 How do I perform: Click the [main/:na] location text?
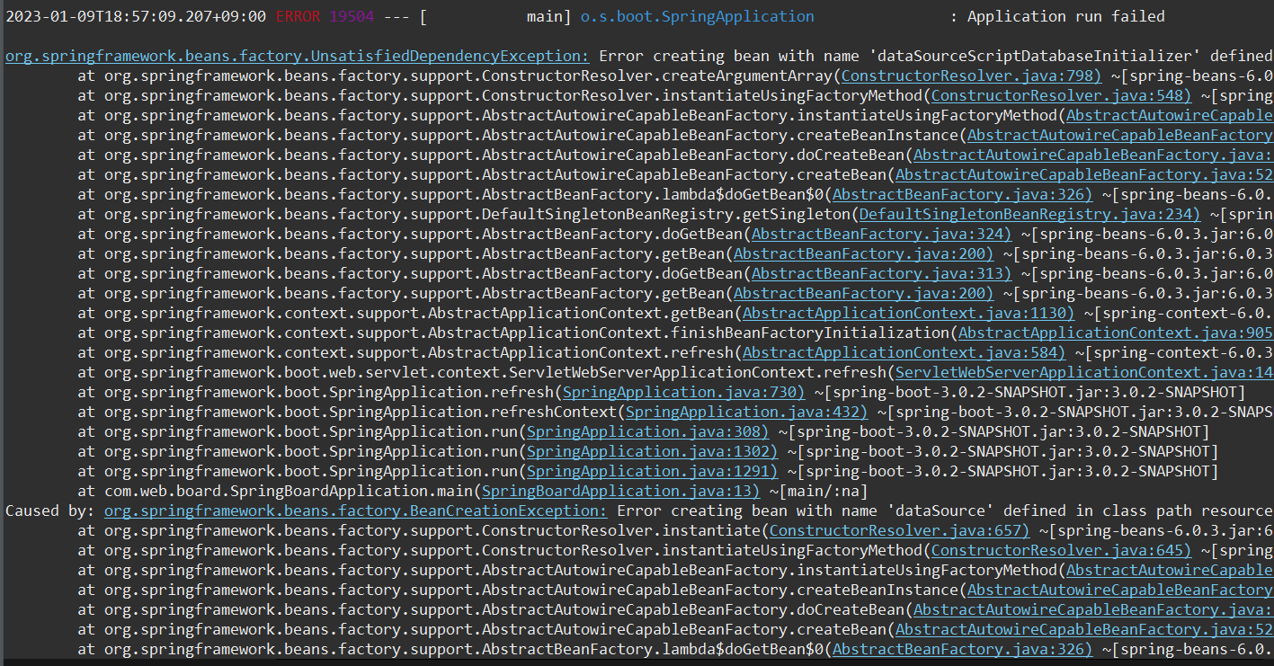(x=818, y=491)
